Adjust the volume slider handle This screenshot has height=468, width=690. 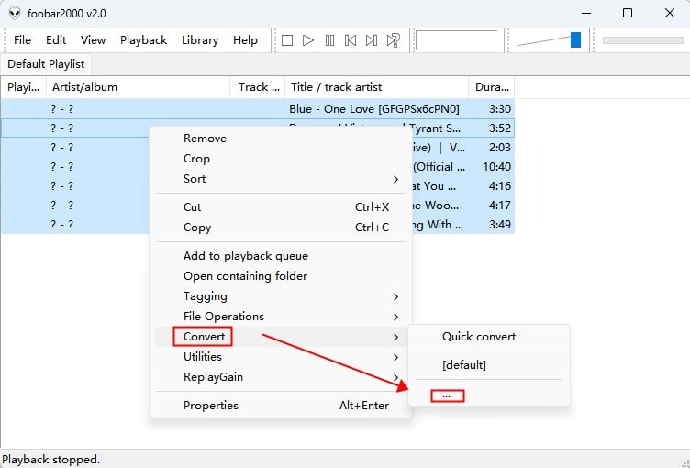pyautogui.click(x=575, y=39)
